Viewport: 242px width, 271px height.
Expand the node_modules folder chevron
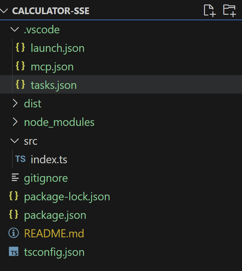[15, 122]
